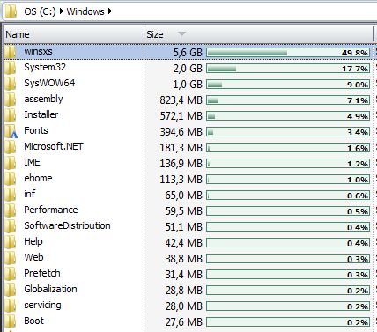
Task: Go to the Windows breadcrumb segment
Action: tap(85, 11)
